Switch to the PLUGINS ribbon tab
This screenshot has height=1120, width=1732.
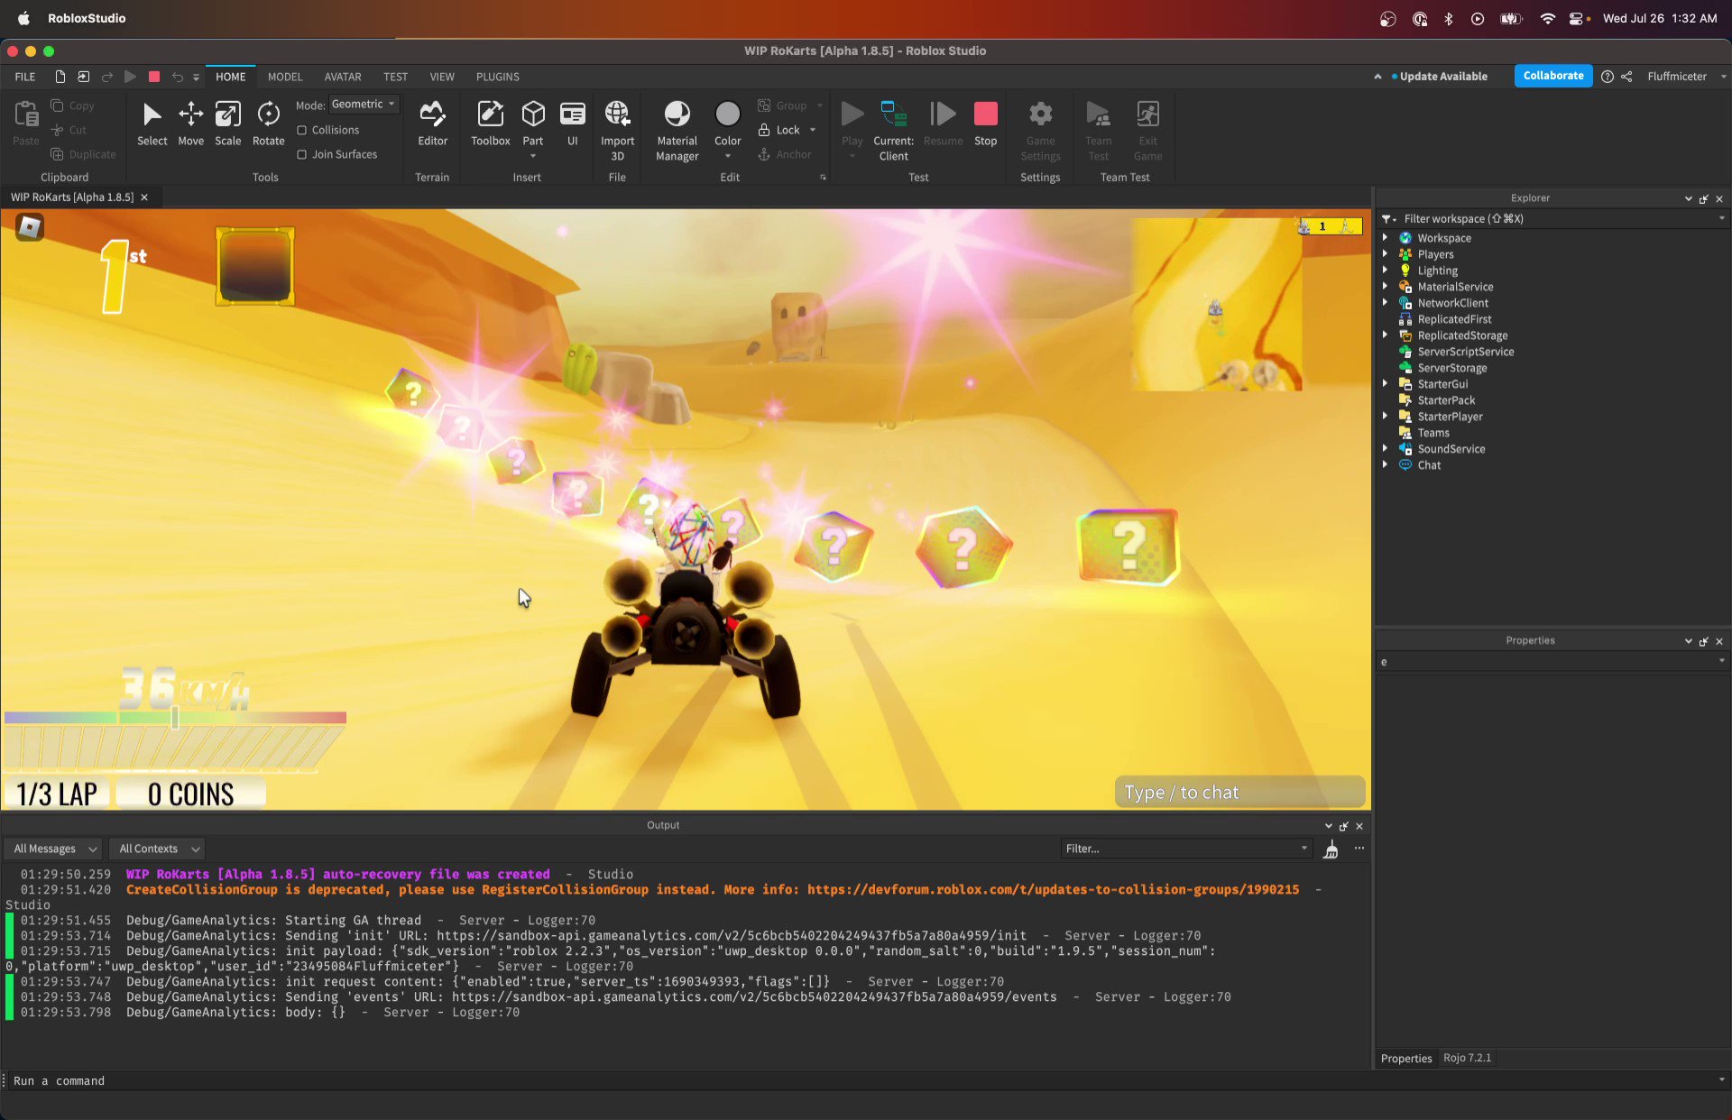click(498, 77)
